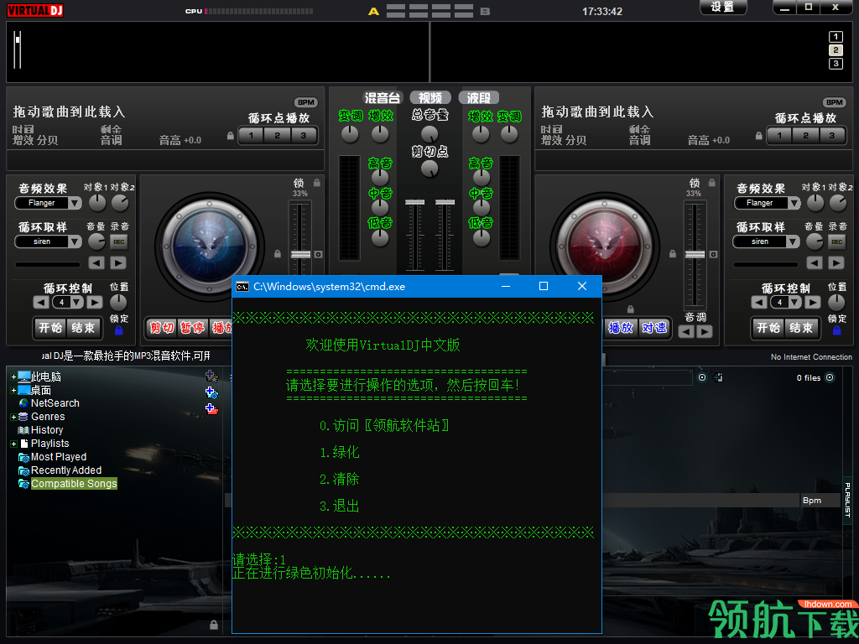The image size is (859, 644).
Task: Double the right deck loop length arrow
Action: (812, 302)
